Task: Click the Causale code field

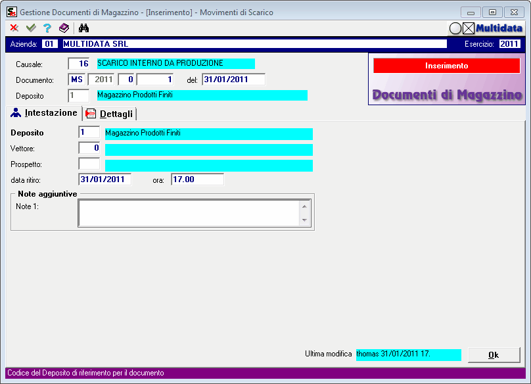Action: 79,64
